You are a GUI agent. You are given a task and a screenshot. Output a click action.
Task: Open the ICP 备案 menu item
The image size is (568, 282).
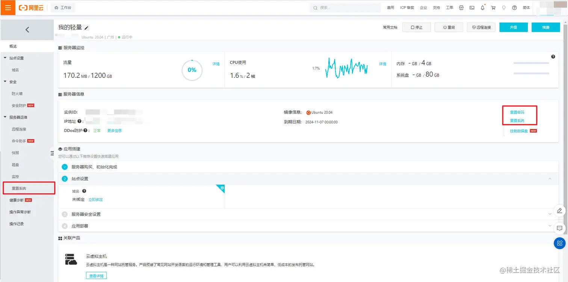[407, 8]
